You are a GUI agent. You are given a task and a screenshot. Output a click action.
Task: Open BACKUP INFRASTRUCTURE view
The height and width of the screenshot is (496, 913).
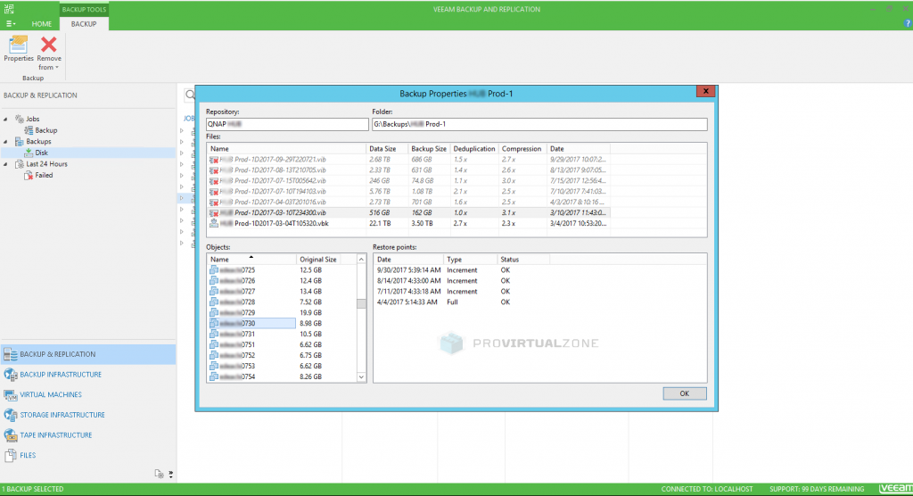tap(61, 374)
